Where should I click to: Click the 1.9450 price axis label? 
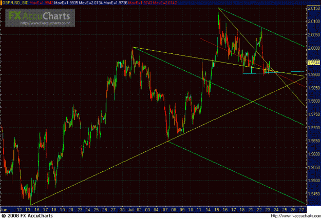[314, 194]
